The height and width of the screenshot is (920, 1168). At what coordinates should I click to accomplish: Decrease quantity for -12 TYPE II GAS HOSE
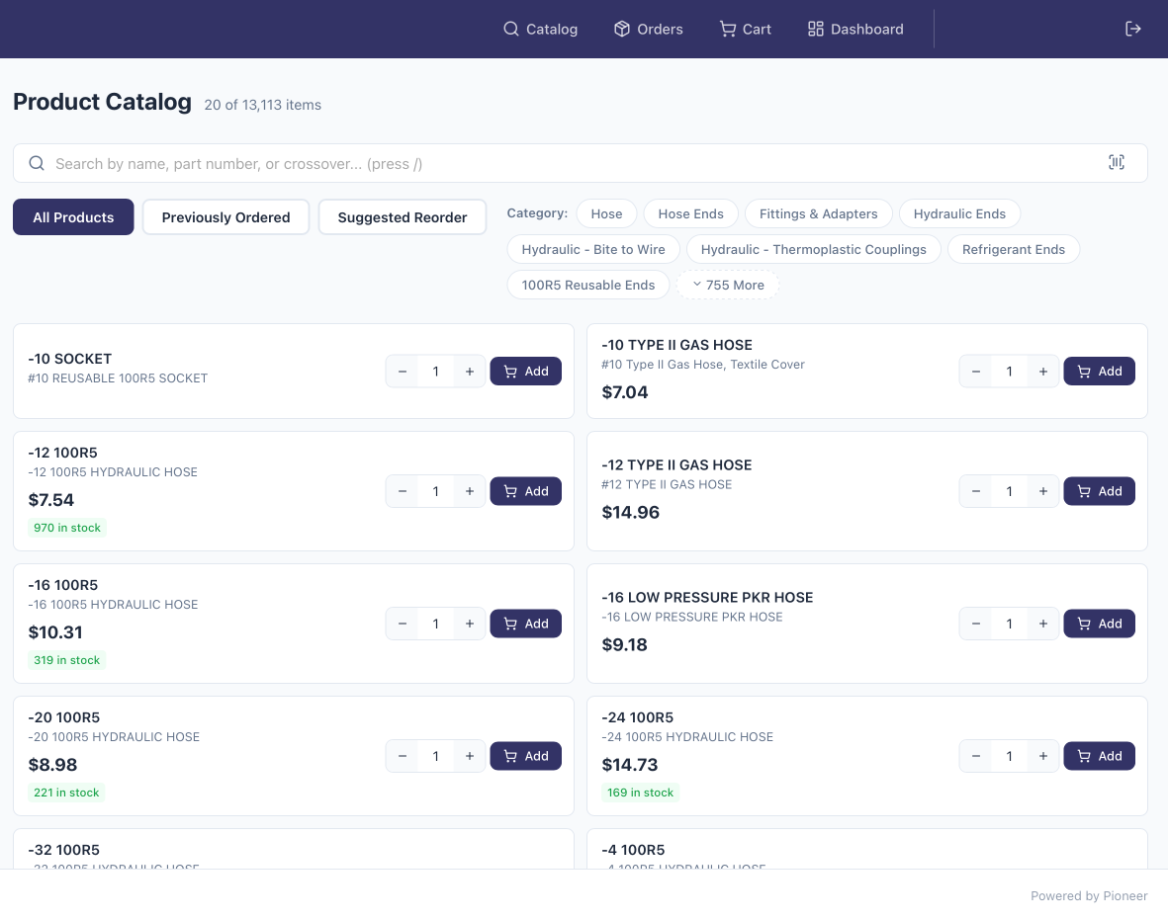pyautogui.click(x=976, y=491)
